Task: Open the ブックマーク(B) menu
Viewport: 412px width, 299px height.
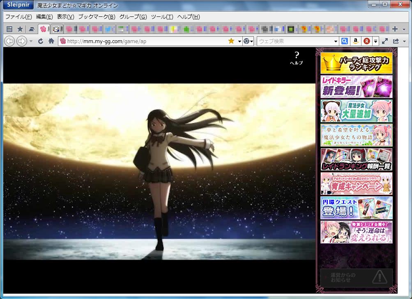Action: click(x=97, y=17)
